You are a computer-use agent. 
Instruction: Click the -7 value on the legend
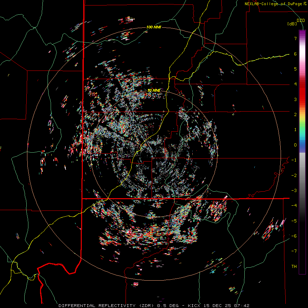tap(294, 251)
